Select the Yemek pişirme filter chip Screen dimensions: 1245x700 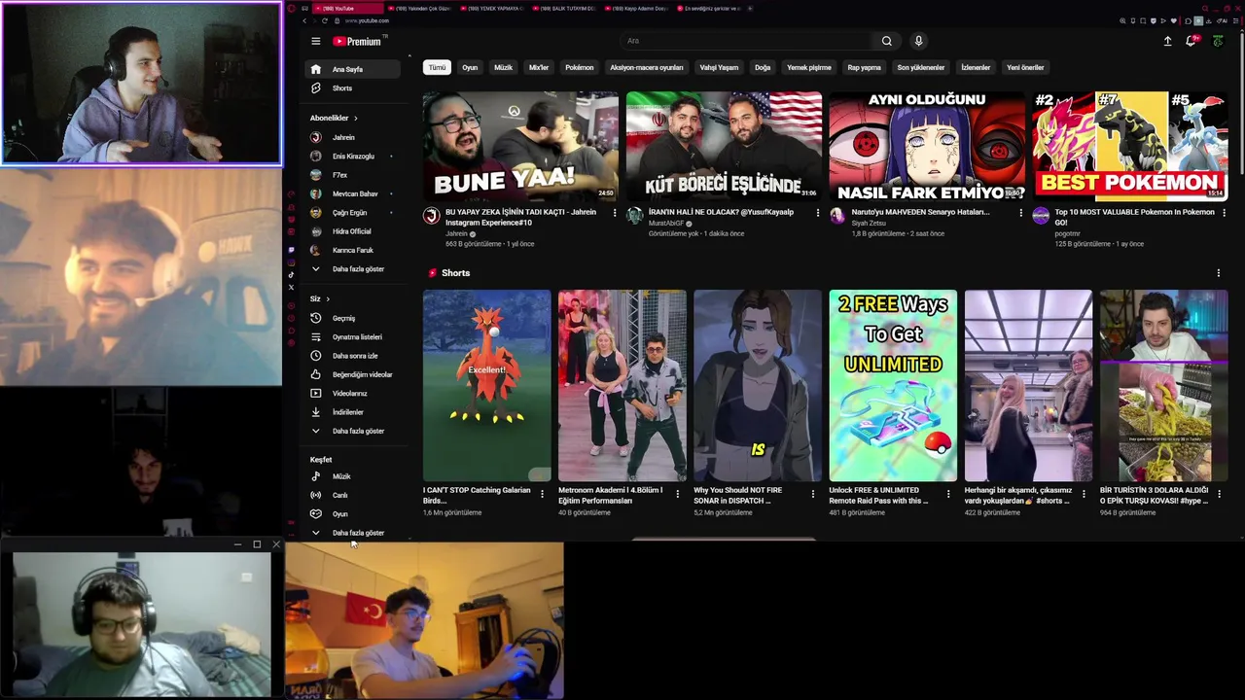(x=808, y=67)
